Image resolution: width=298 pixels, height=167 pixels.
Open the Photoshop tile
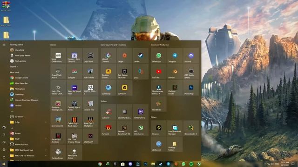pos(191,88)
